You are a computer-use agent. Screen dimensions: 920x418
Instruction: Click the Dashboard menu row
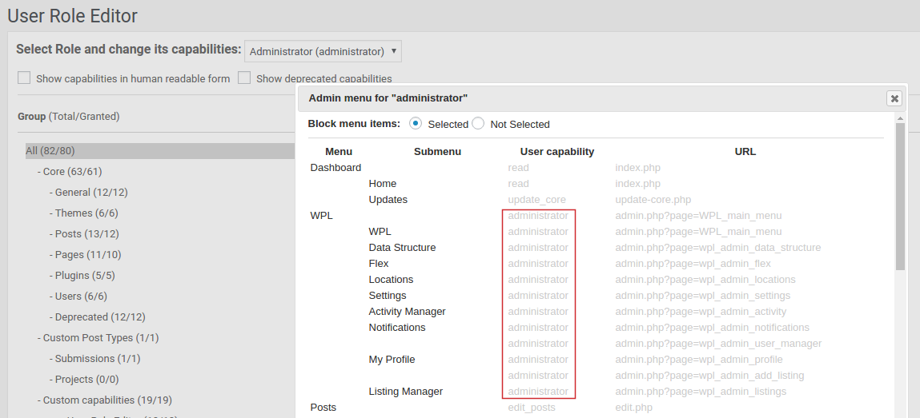coord(335,167)
